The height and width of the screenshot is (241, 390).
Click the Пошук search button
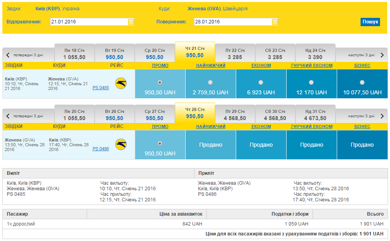coord(370,22)
